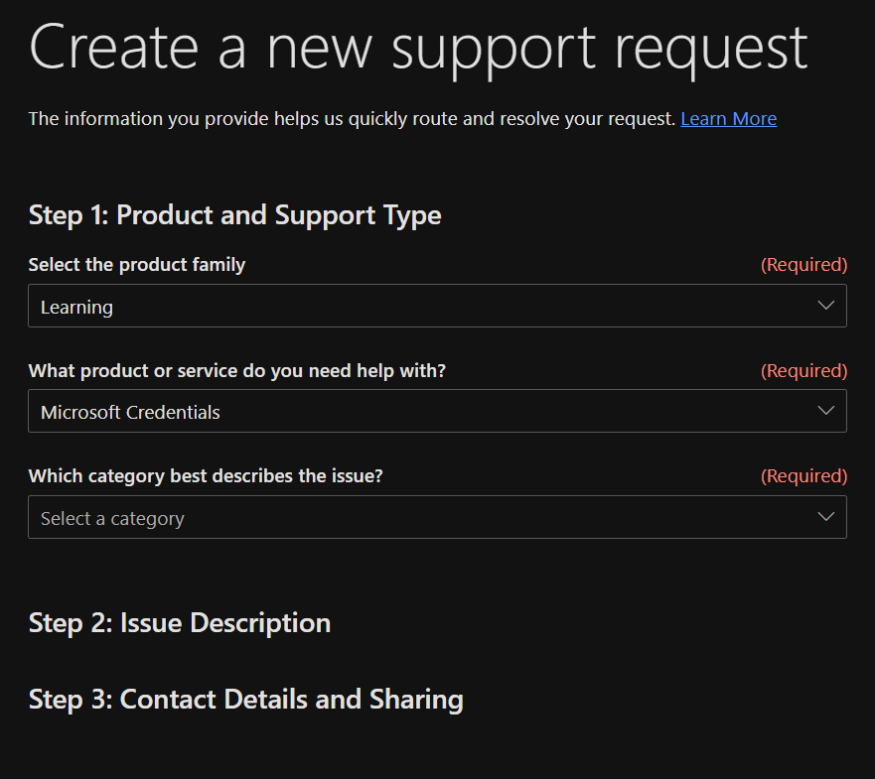Open the issue category dropdown
This screenshot has width=875, height=779.
click(437, 517)
